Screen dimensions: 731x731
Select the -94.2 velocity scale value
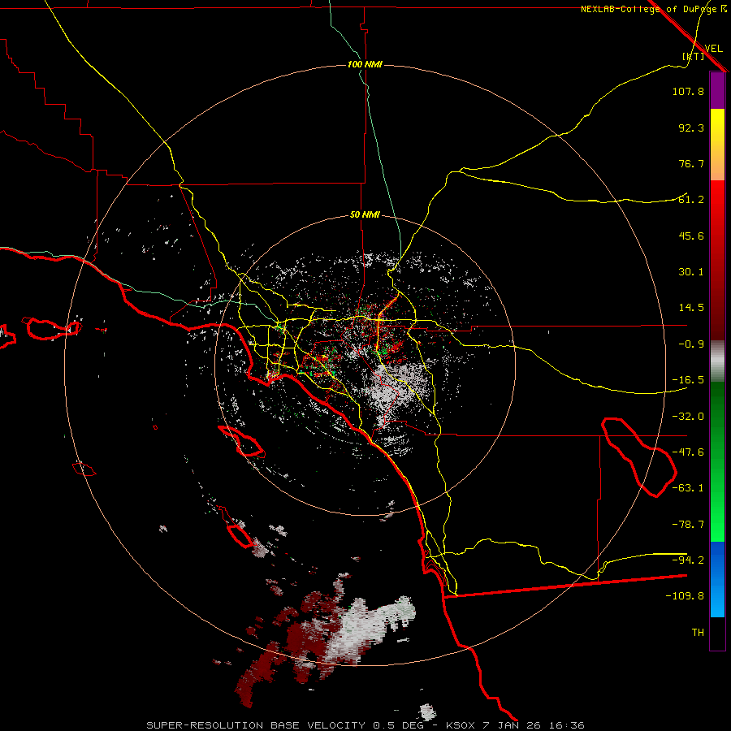(x=688, y=560)
